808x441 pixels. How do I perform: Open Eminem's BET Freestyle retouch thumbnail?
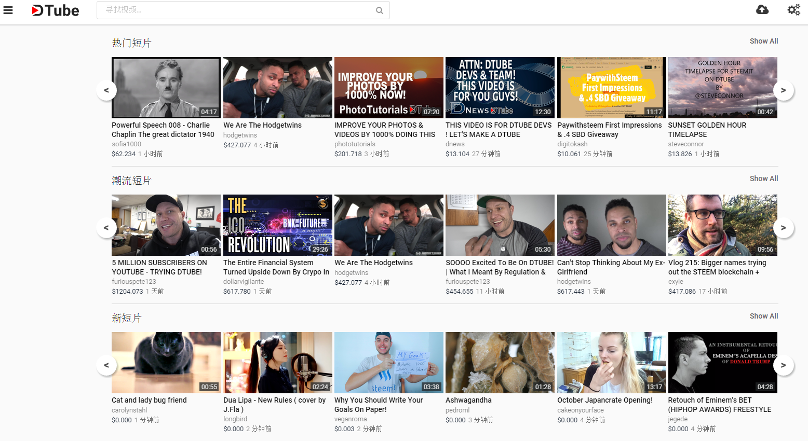723,363
